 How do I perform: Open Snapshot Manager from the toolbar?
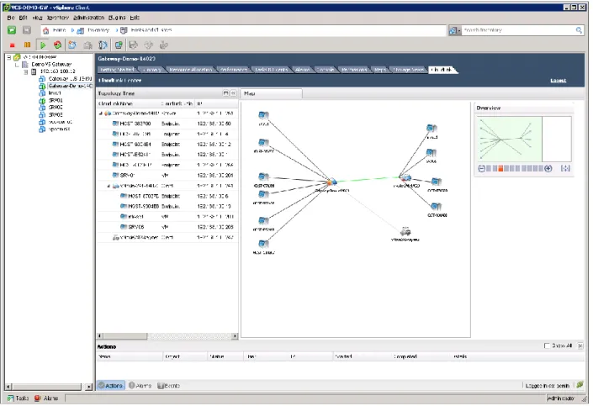pyautogui.click(x=103, y=45)
